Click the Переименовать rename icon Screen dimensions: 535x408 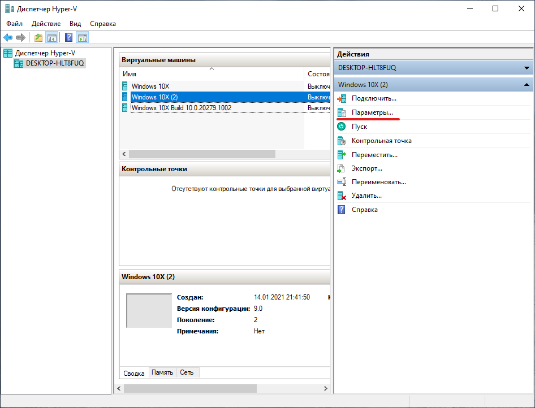point(342,182)
